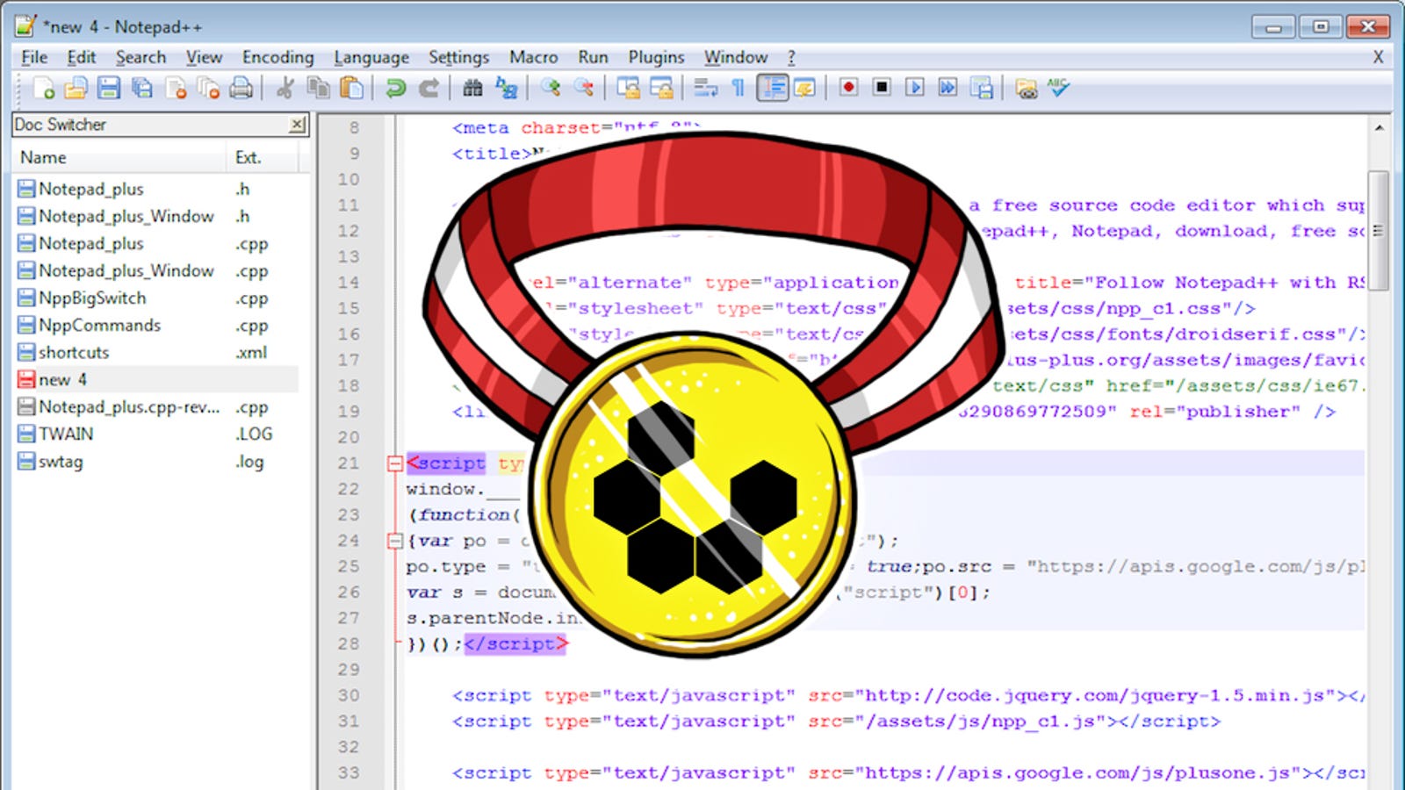
Task: Click the editor scrollbar up arrow
Action: (x=1379, y=128)
